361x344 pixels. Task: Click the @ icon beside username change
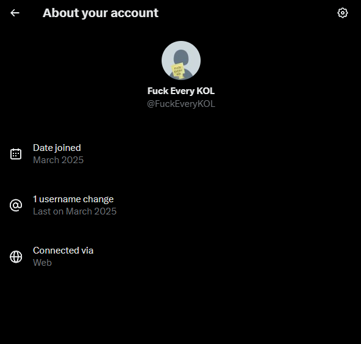click(16, 205)
